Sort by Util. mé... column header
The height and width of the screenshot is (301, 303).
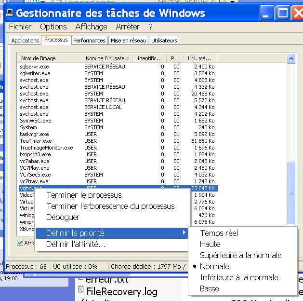[200, 58]
